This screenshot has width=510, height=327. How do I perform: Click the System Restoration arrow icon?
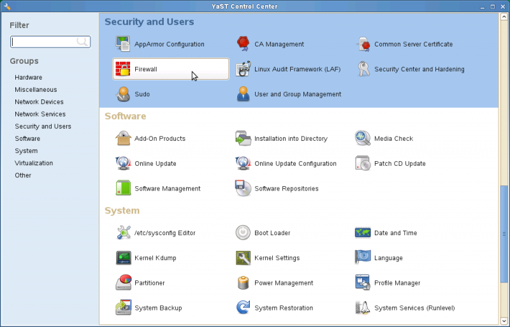pos(243,307)
